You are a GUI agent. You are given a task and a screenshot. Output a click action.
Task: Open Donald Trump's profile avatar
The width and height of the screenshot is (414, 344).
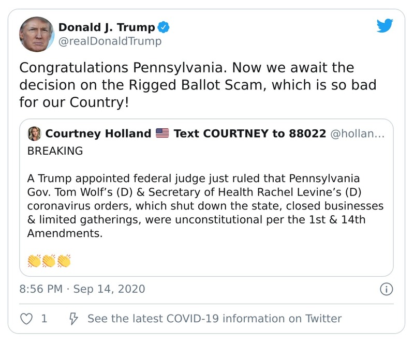pyautogui.click(x=37, y=32)
